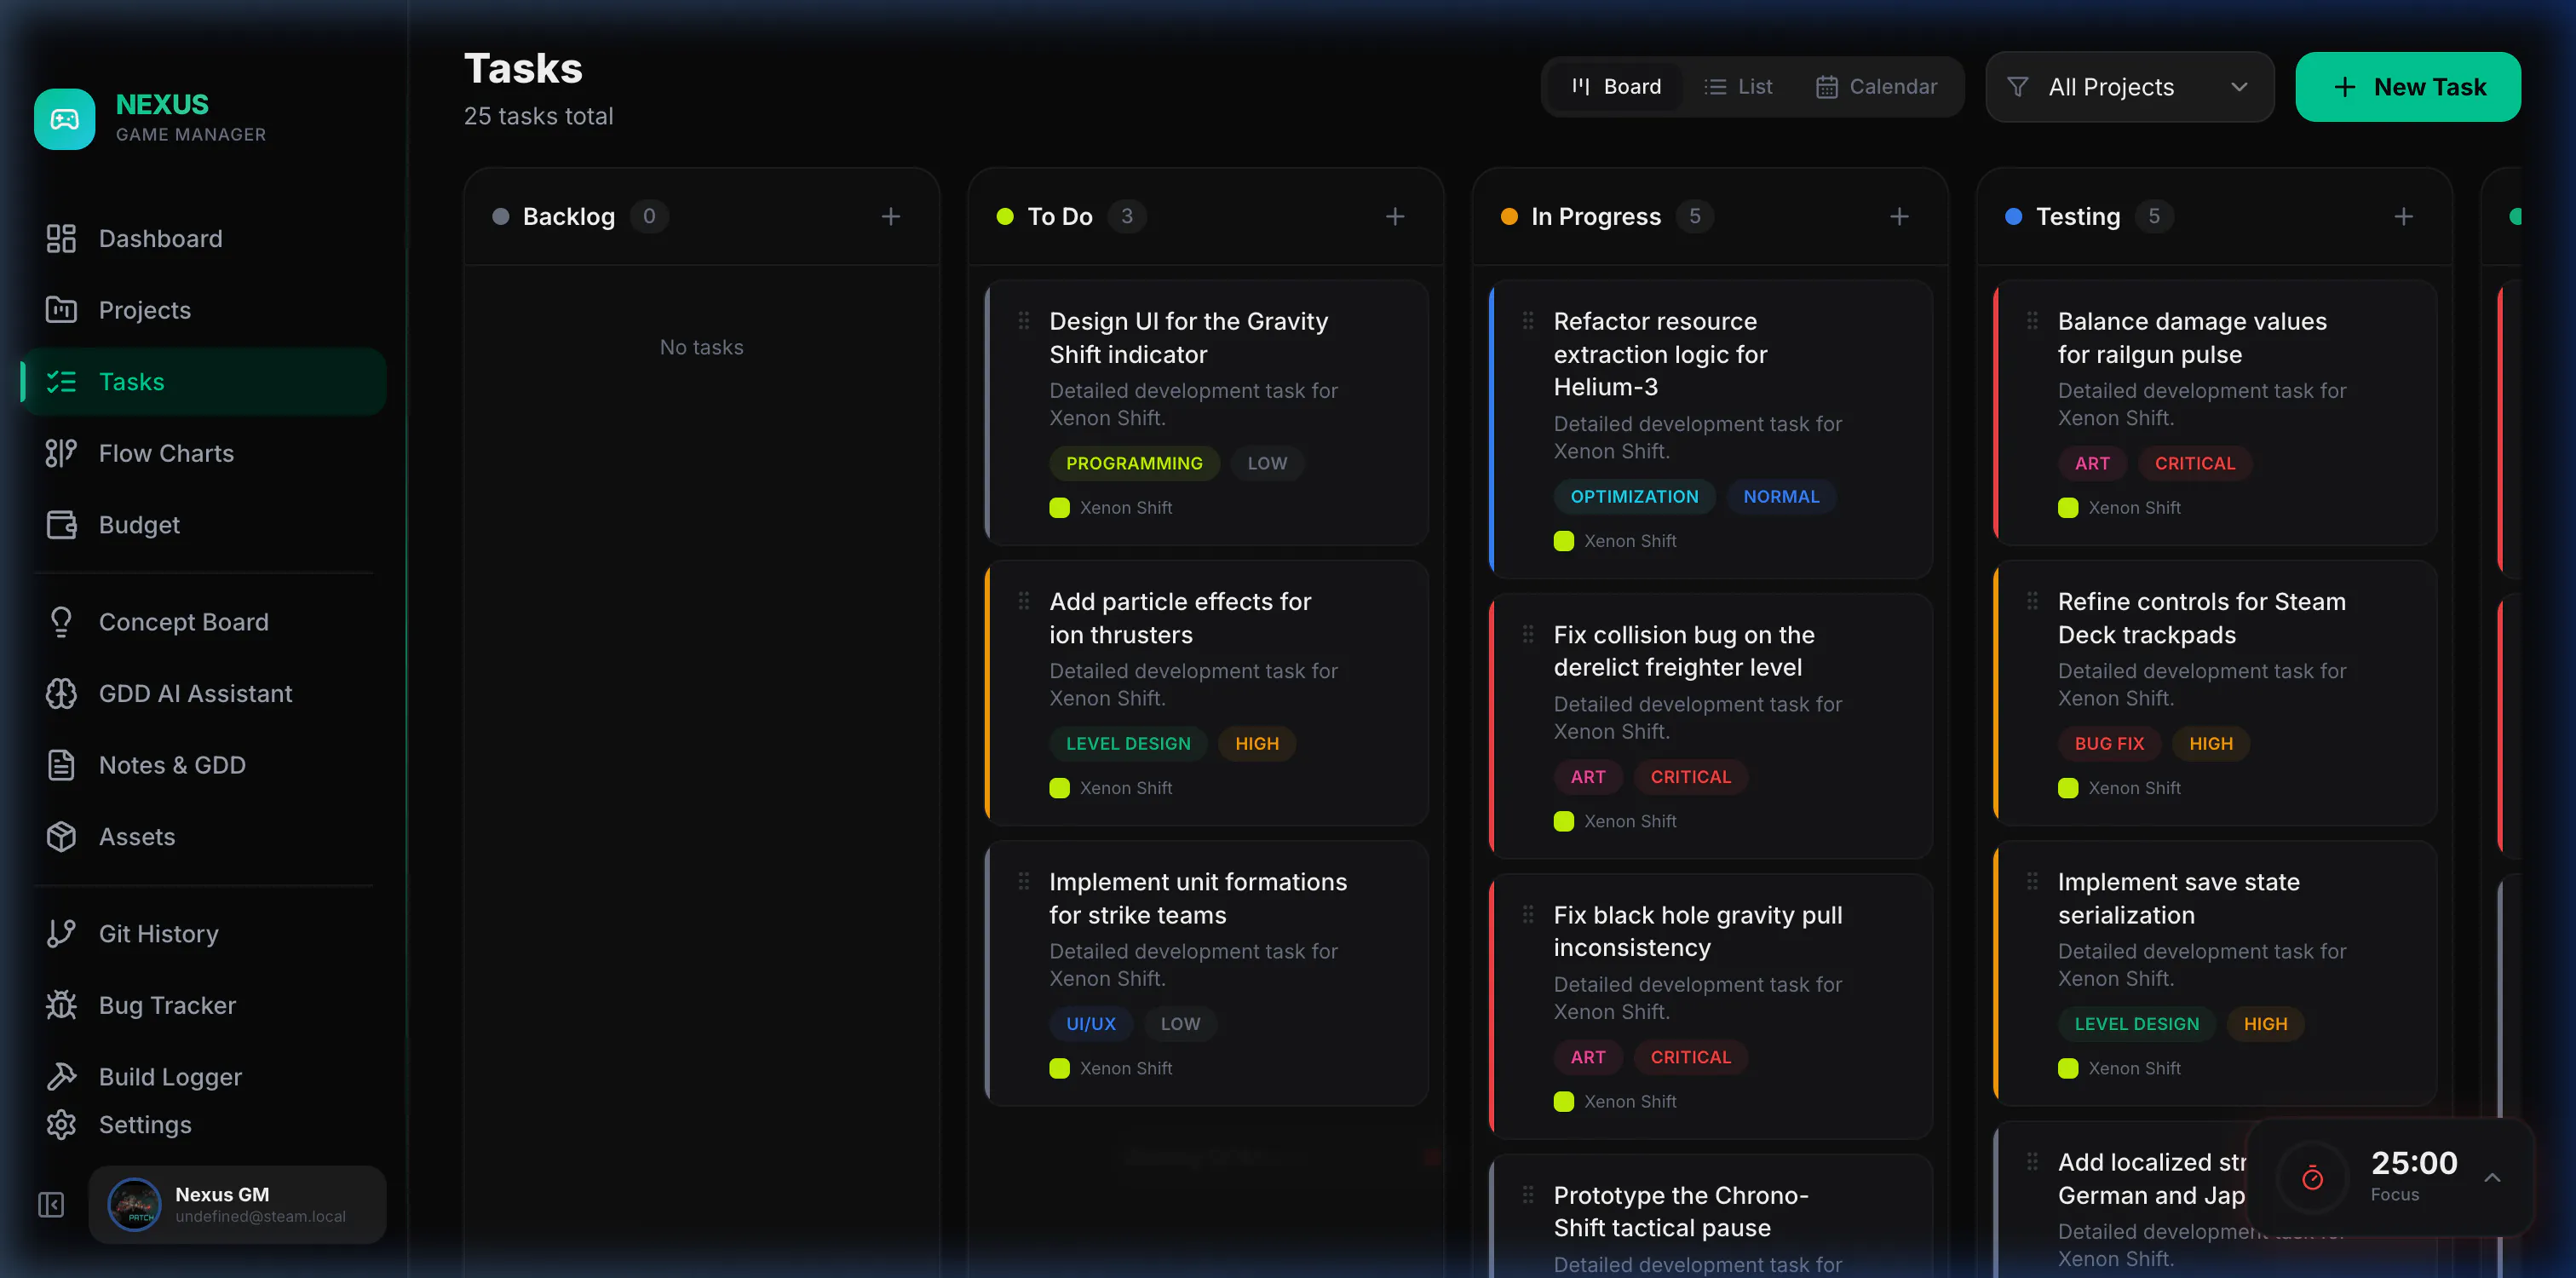Image resolution: width=2576 pixels, height=1278 pixels.
Task: Add a task to In Progress column
Action: click(x=1899, y=216)
